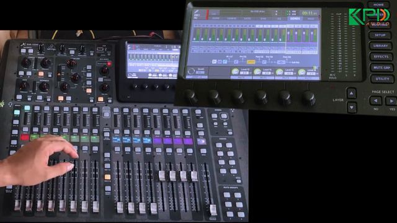Tap the Level 15 knob on the display
The width and height of the screenshot is (397, 223).
click(x=280, y=72)
